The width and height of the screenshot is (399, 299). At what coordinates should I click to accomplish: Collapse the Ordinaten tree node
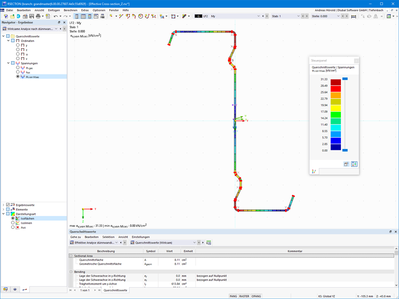tap(8, 40)
